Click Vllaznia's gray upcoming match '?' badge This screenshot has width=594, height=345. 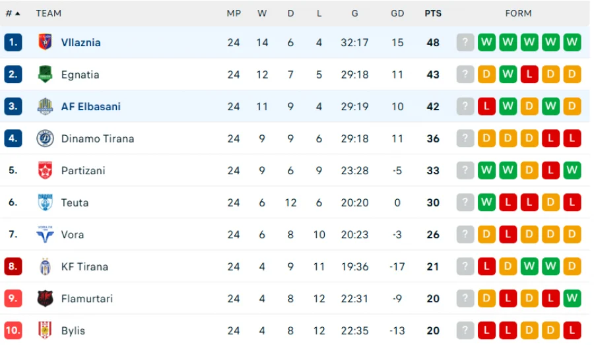[465, 42]
